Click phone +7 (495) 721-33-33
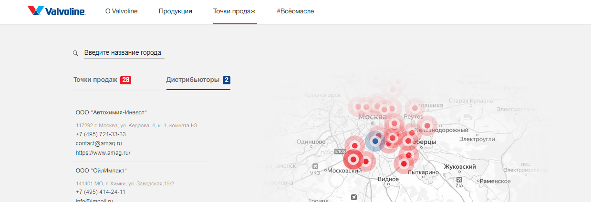This screenshot has height=202, width=591. tap(101, 134)
